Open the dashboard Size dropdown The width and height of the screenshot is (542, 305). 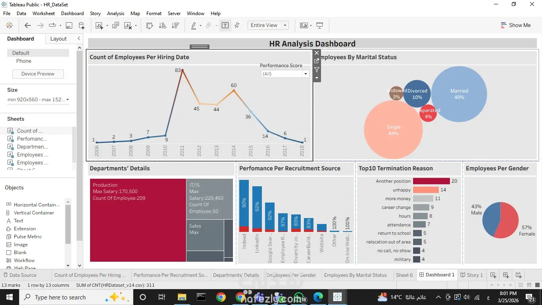(38, 100)
